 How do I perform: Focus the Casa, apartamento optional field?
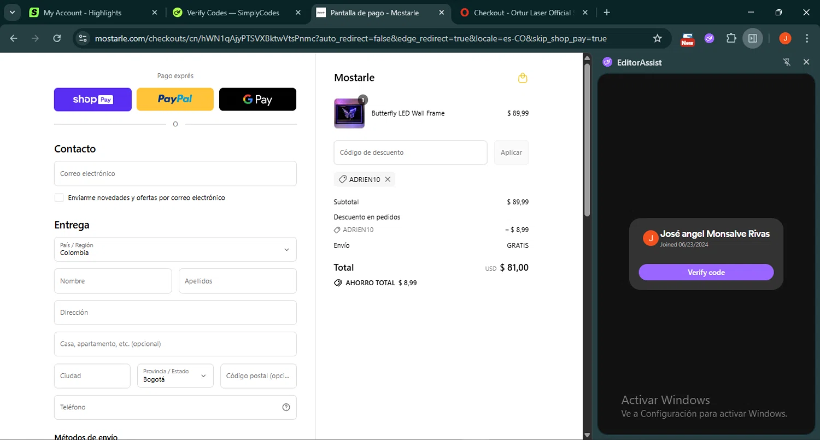pyautogui.click(x=175, y=344)
